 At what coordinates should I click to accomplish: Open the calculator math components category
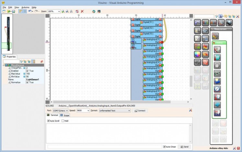point(205,30)
